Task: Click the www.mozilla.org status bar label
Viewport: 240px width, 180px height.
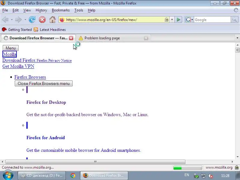Action: [219, 167]
